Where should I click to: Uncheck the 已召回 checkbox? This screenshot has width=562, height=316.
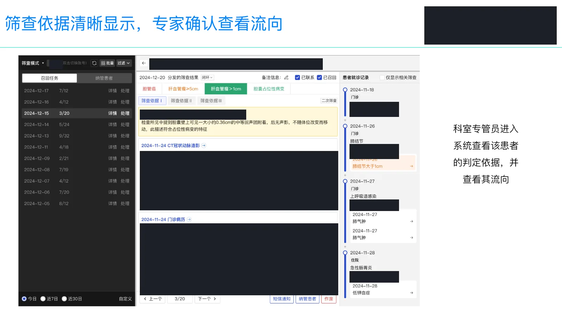(319, 78)
